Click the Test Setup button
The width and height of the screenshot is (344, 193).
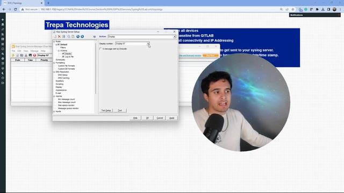click(106, 110)
